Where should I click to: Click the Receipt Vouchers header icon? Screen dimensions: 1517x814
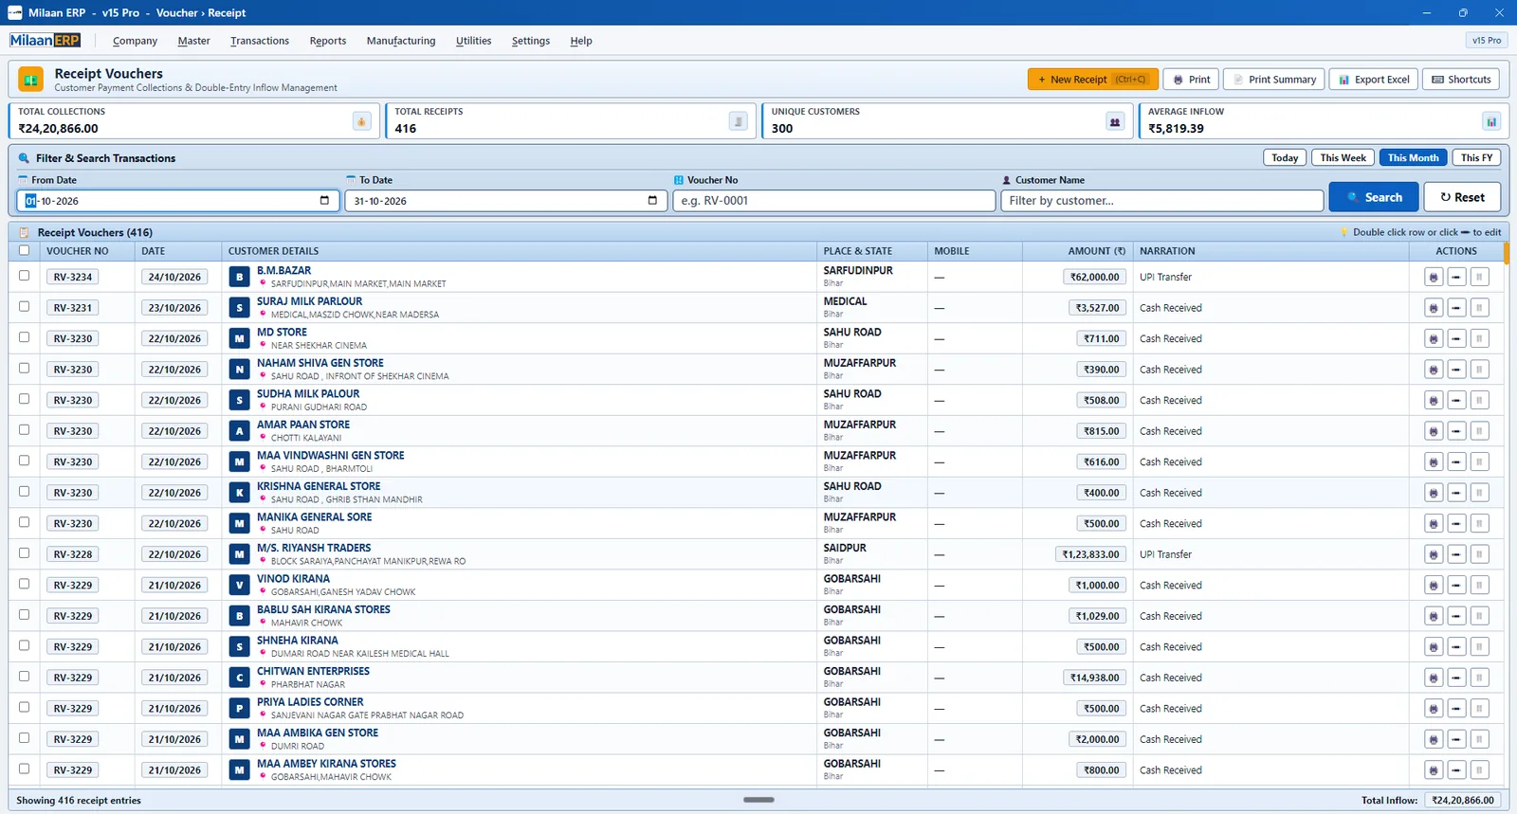[x=31, y=80]
